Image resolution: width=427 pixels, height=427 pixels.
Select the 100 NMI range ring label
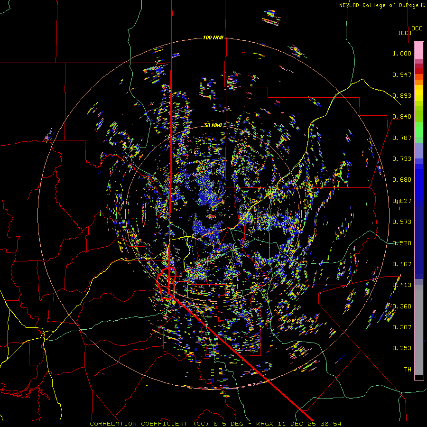click(213, 37)
